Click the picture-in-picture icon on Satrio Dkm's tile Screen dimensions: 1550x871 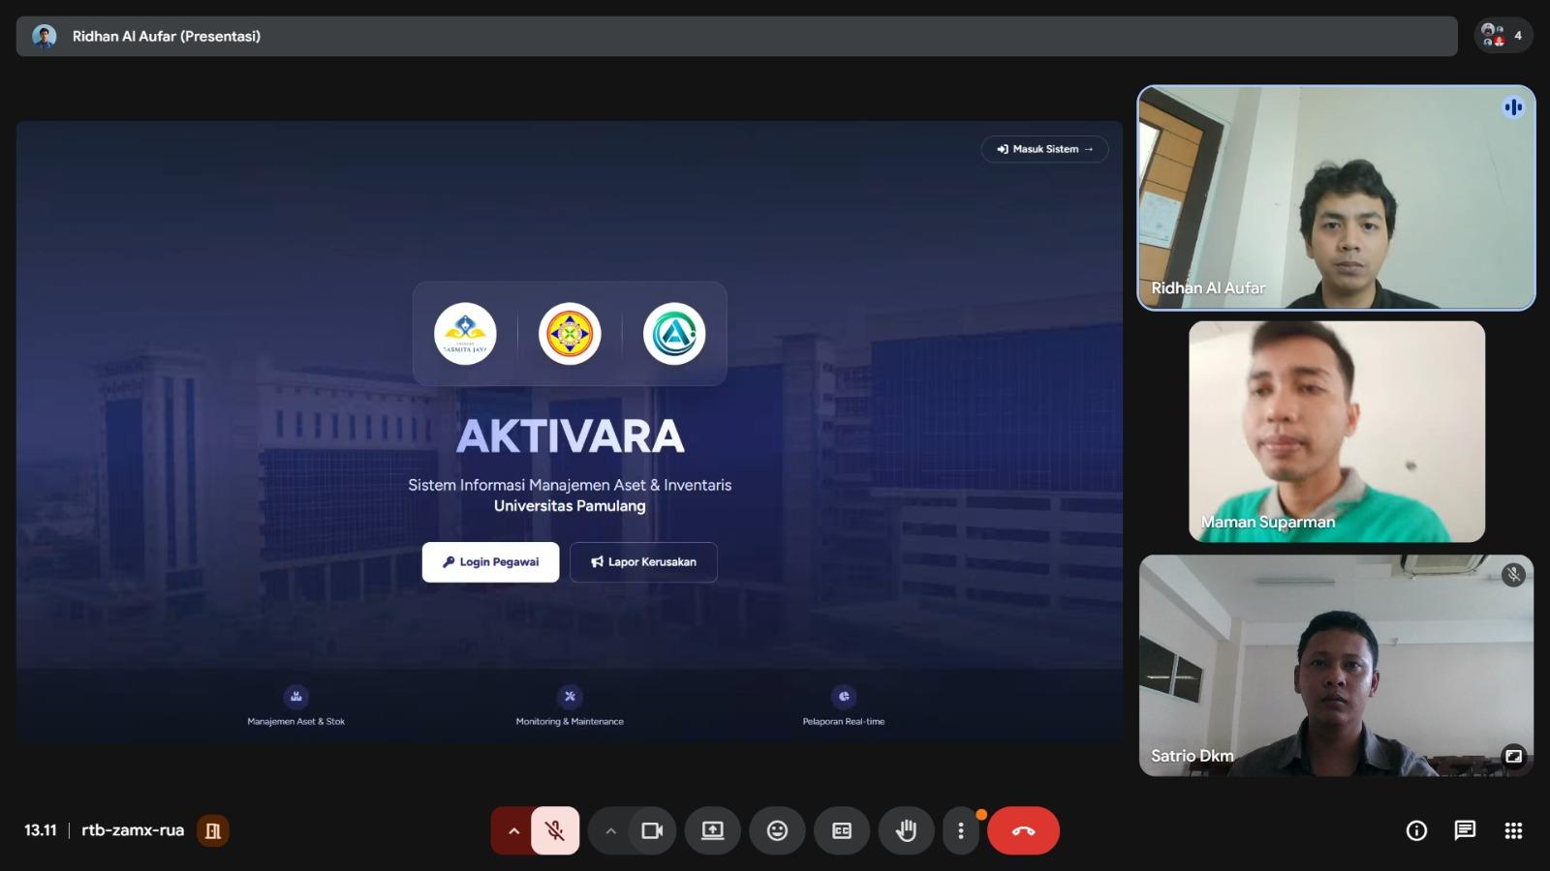pos(1513,756)
